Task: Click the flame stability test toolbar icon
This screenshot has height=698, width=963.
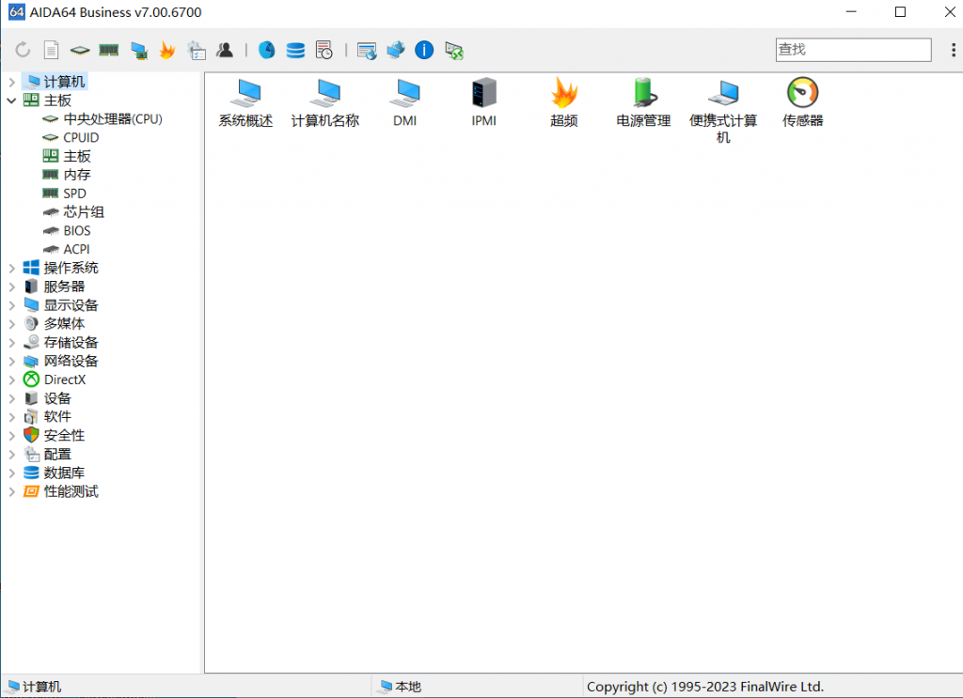Action: pyautogui.click(x=167, y=51)
